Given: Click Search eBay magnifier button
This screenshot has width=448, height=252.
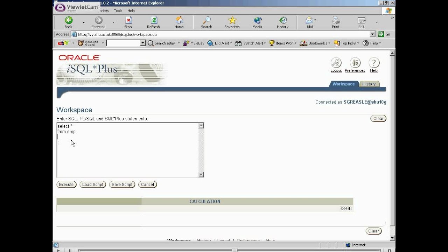Looking at the screenshot, I should (x=161, y=43).
